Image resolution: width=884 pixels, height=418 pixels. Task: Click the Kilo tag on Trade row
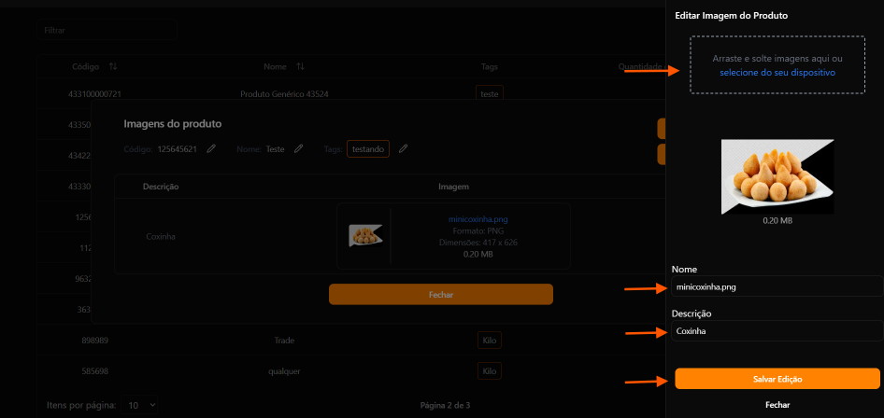coord(489,341)
